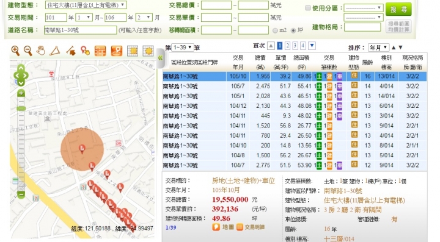Click the green 土 icon in 105/7 row
440x242 pixels.
[x=319, y=87]
